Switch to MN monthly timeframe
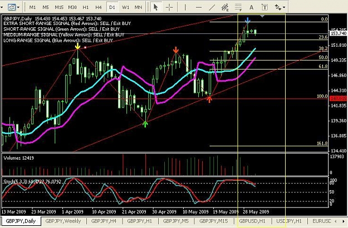Image resolution: width=348 pixels, height=228 pixels. coord(138,7)
